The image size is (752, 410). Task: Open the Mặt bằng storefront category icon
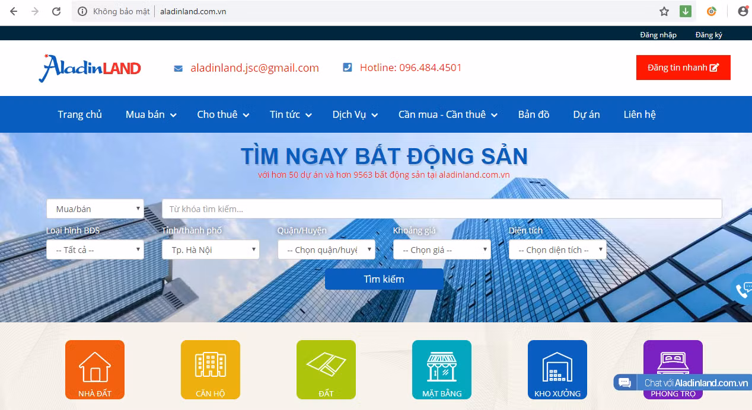pos(442,369)
